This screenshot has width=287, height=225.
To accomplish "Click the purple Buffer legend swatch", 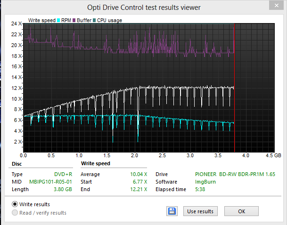I will (74, 20).
